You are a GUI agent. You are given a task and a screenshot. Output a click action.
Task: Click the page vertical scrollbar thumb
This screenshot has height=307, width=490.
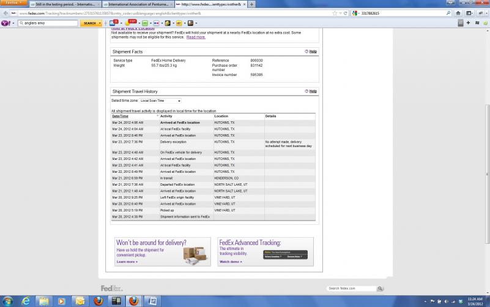(x=486, y=173)
